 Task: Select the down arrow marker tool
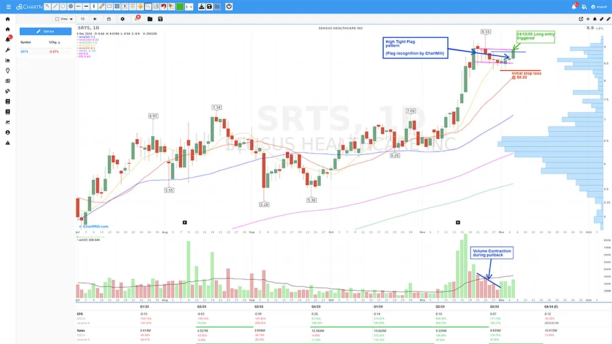[x=140, y=6]
